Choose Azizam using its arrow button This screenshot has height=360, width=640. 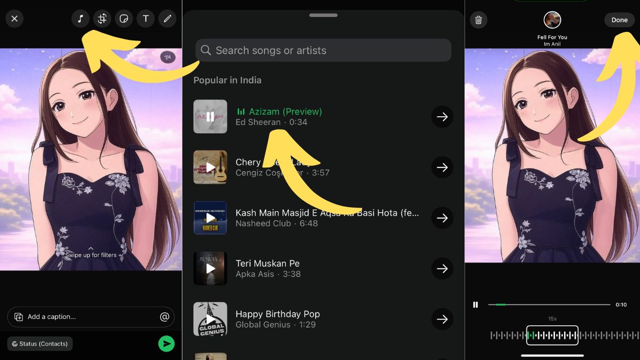pyautogui.click(x=442, y=117)
